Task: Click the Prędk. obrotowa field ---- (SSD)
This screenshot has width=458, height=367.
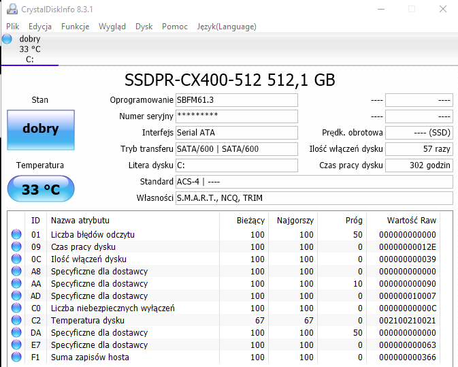Action: click(x=419, y=133)
